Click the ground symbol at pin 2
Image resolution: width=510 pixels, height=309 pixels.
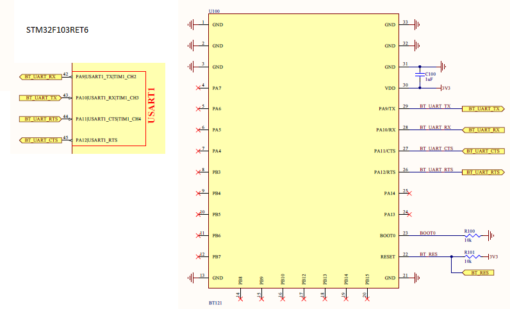coord(191,46)
